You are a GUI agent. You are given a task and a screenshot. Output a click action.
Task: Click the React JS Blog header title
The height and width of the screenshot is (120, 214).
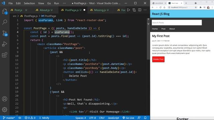[x=161, y=14]
